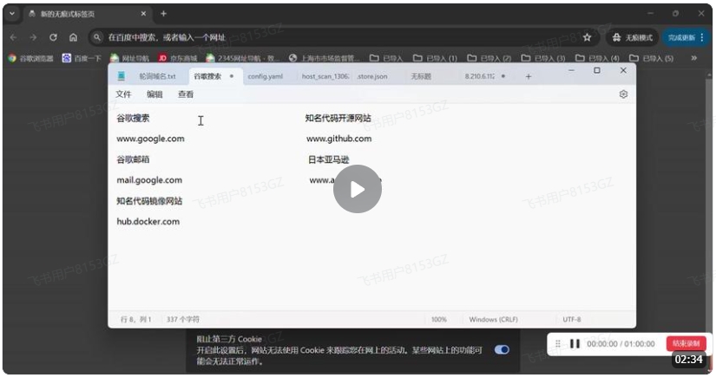Click the 谷歌邮箱 text line
The image size is (716, 377).
133,159
